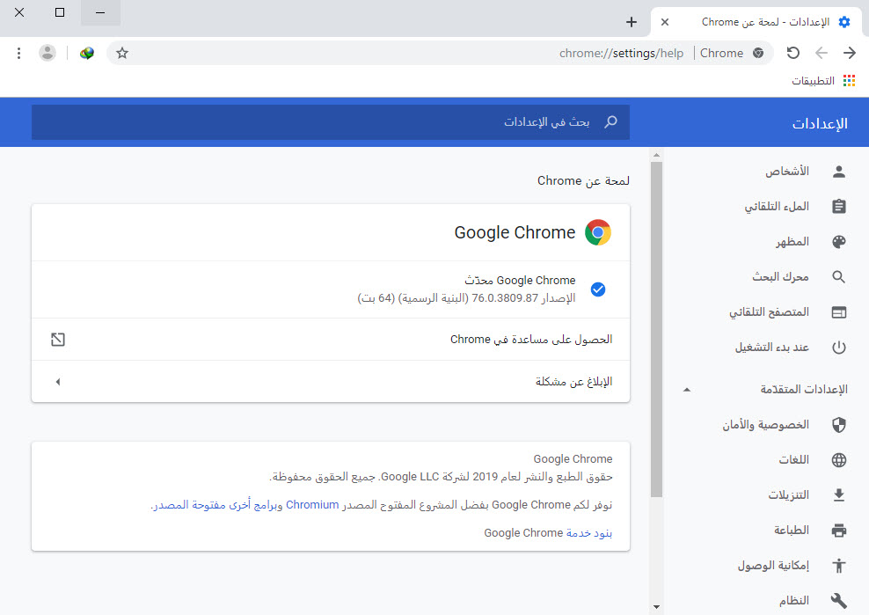Collapse the Advanced settings (الإعدادات المتقدمة) arrow
The image size is (869, 615).
687,390
